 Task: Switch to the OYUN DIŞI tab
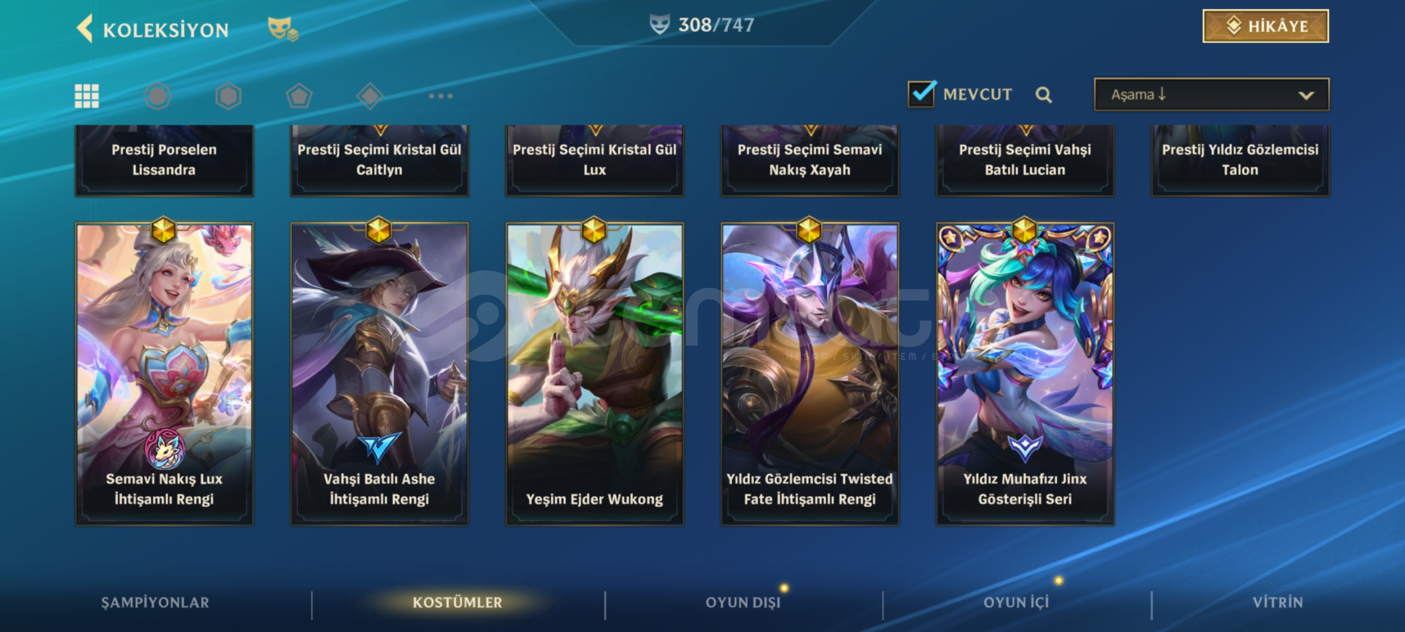click(x=743, y=602)
